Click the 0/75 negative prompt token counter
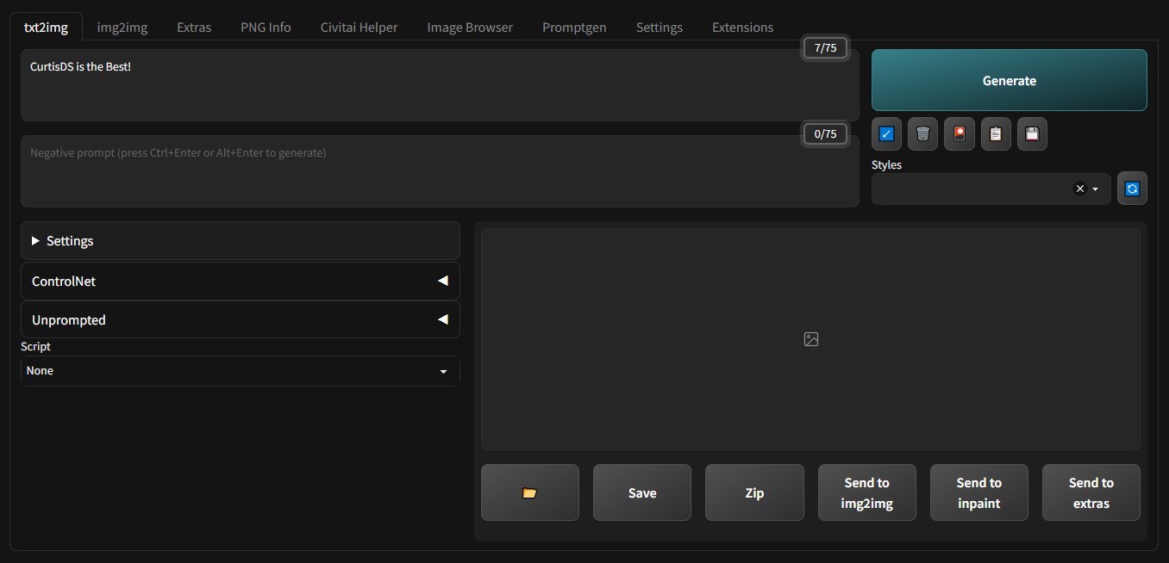 click(x=825, y=134)
